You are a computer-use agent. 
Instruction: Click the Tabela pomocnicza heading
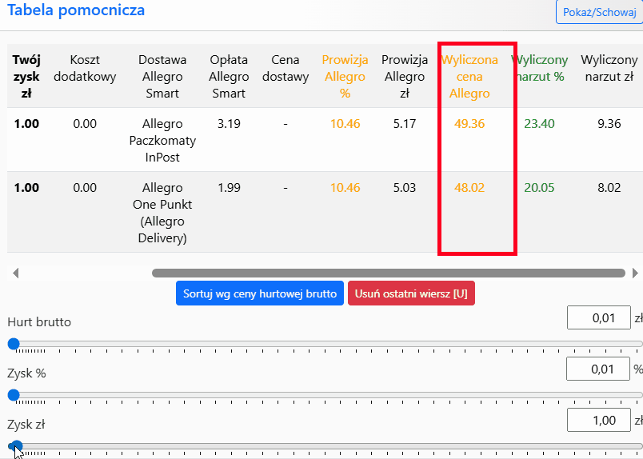76,10
